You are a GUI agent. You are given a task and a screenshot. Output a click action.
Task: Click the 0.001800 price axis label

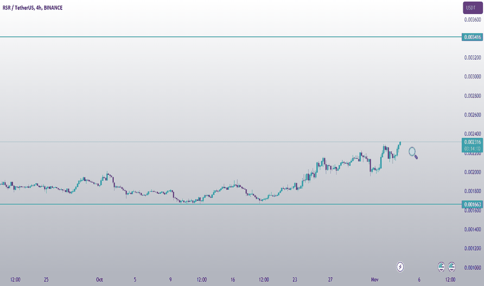pyautogui.click(x=473, y=191)
